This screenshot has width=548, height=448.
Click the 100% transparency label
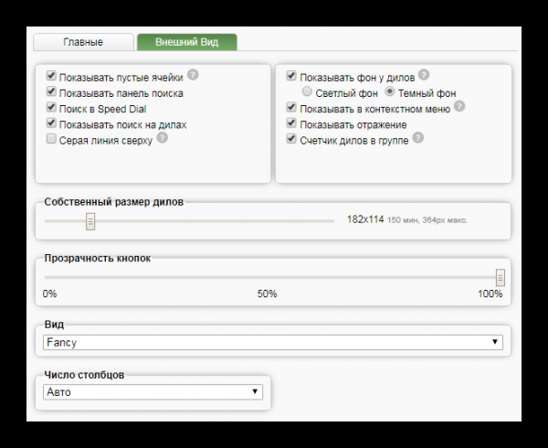(x=490, y=293)
